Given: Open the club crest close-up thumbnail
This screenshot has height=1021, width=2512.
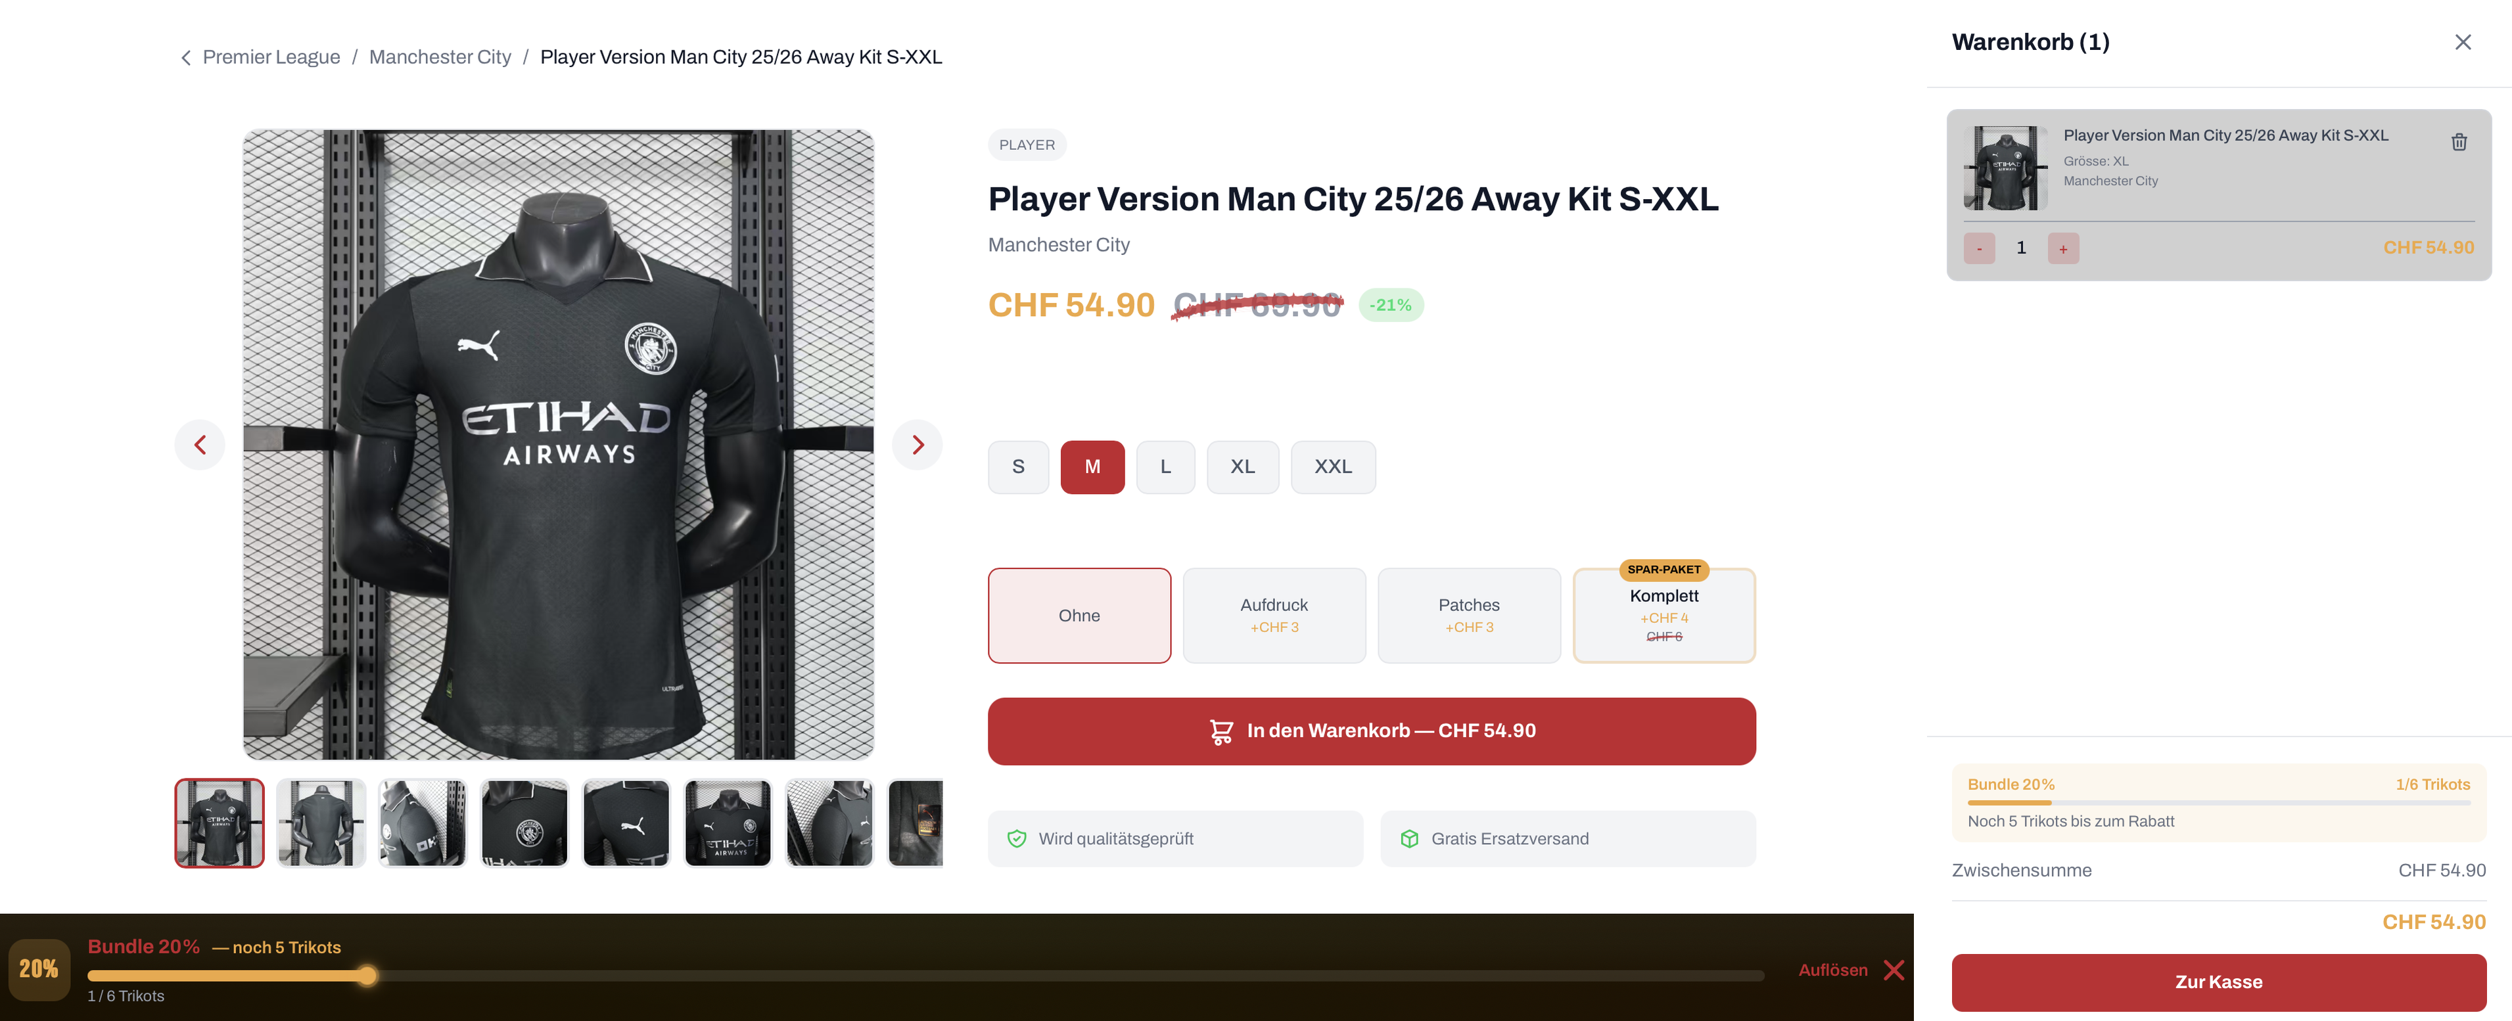Looking at the screenshot, I should click(524, 823).
